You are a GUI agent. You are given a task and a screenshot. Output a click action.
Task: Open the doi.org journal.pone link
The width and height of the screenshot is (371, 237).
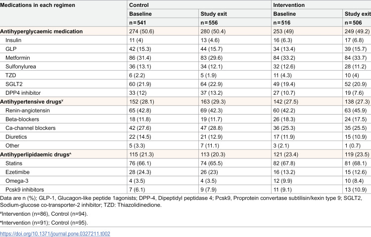55,234
